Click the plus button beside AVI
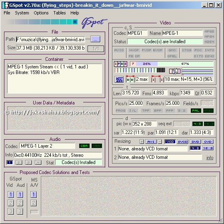This screenshot has width=224, height=224. pos(142,142)
